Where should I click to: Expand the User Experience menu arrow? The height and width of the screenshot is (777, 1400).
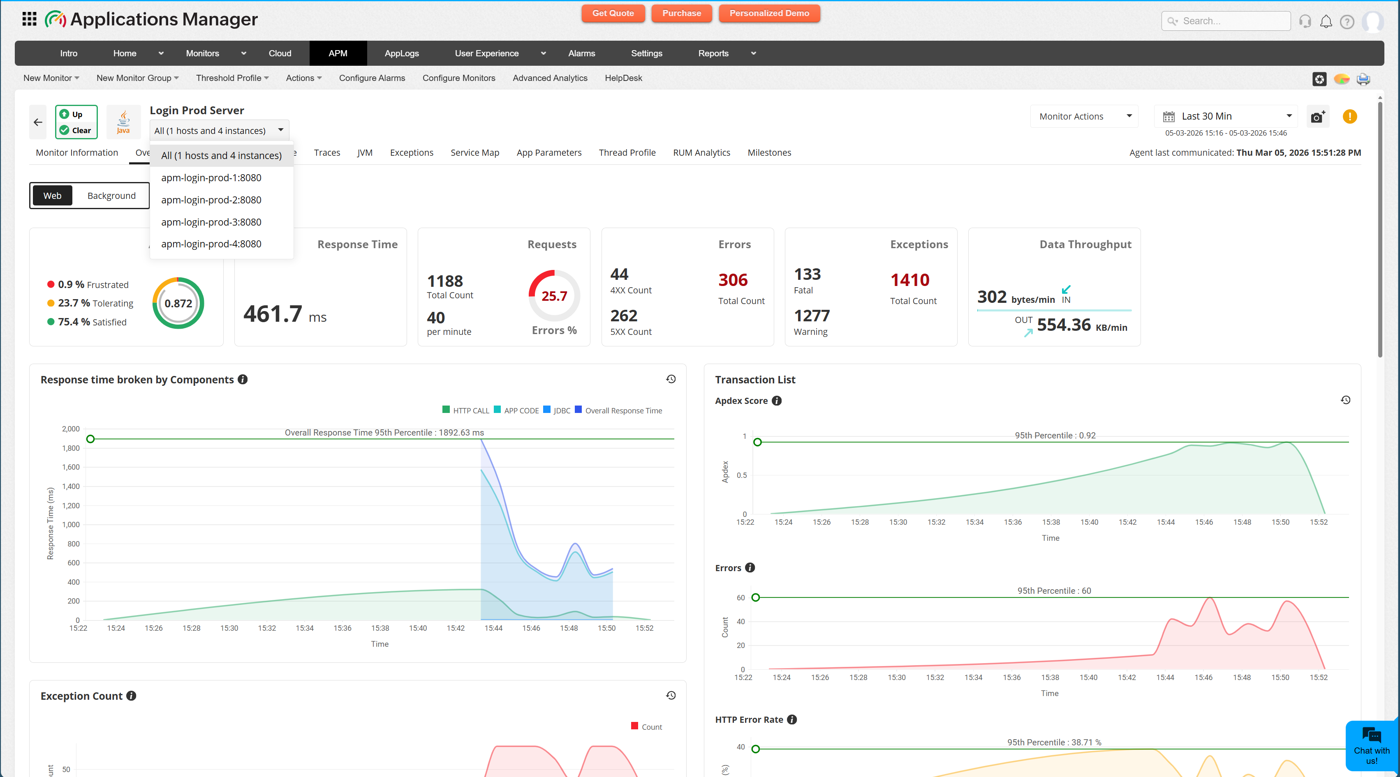click(544, 53)
